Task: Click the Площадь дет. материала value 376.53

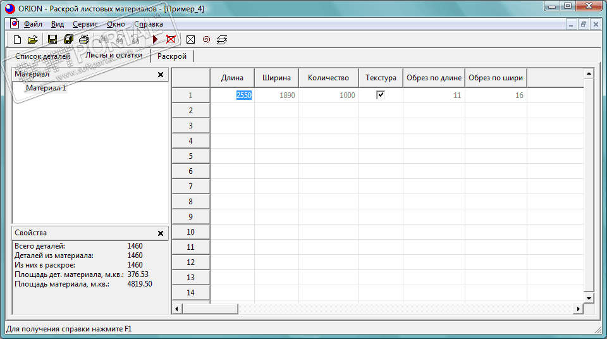Action: click(x=138, y=274)
